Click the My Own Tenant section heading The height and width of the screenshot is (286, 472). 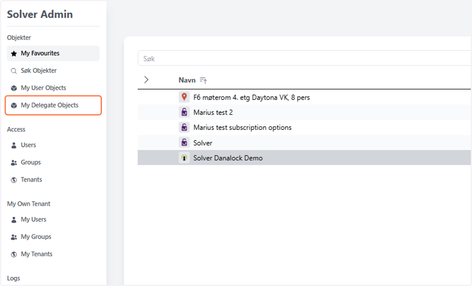coord(29,204)
